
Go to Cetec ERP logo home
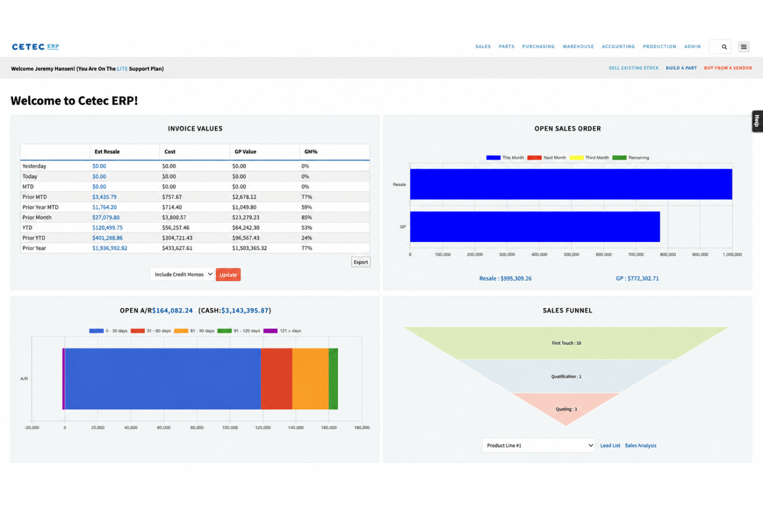36,47
